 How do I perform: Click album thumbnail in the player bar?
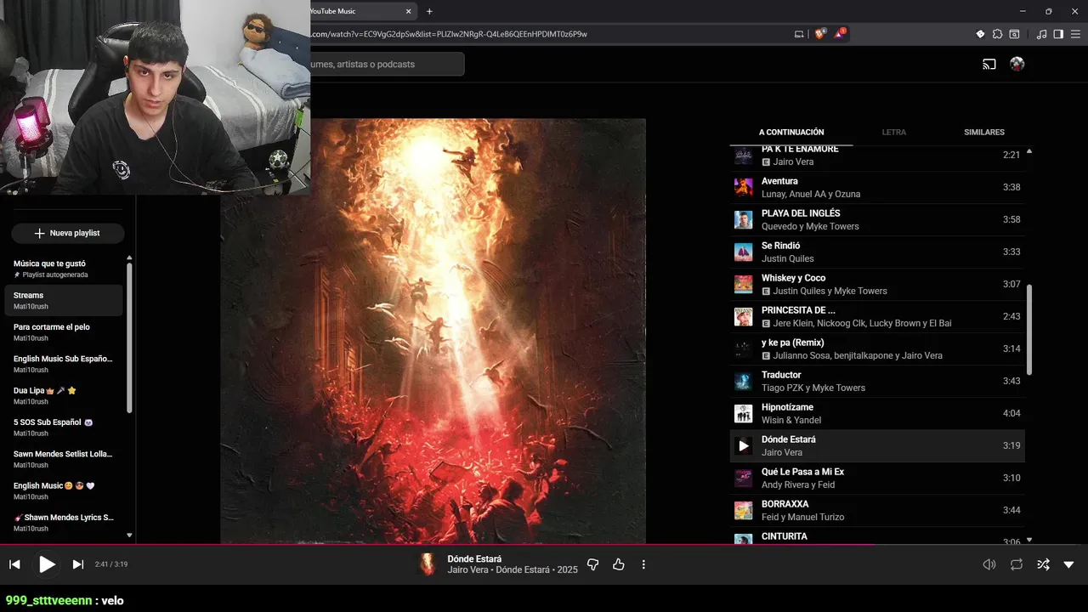pos(428,564)
